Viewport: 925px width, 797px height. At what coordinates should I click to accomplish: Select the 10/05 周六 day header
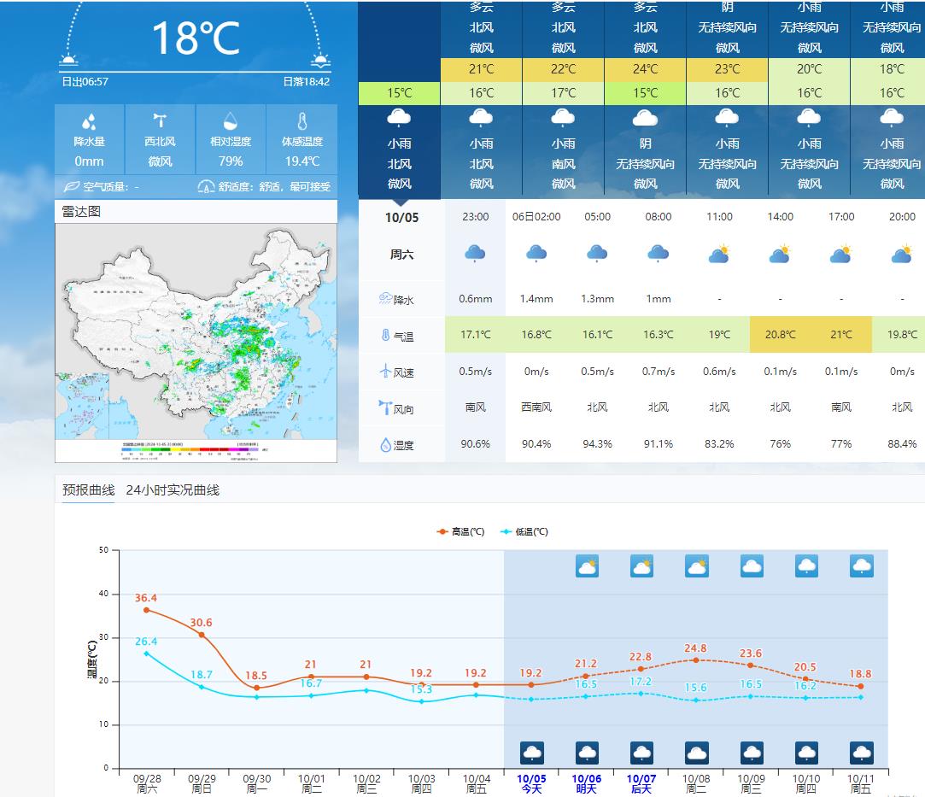(x=401, y=235)
